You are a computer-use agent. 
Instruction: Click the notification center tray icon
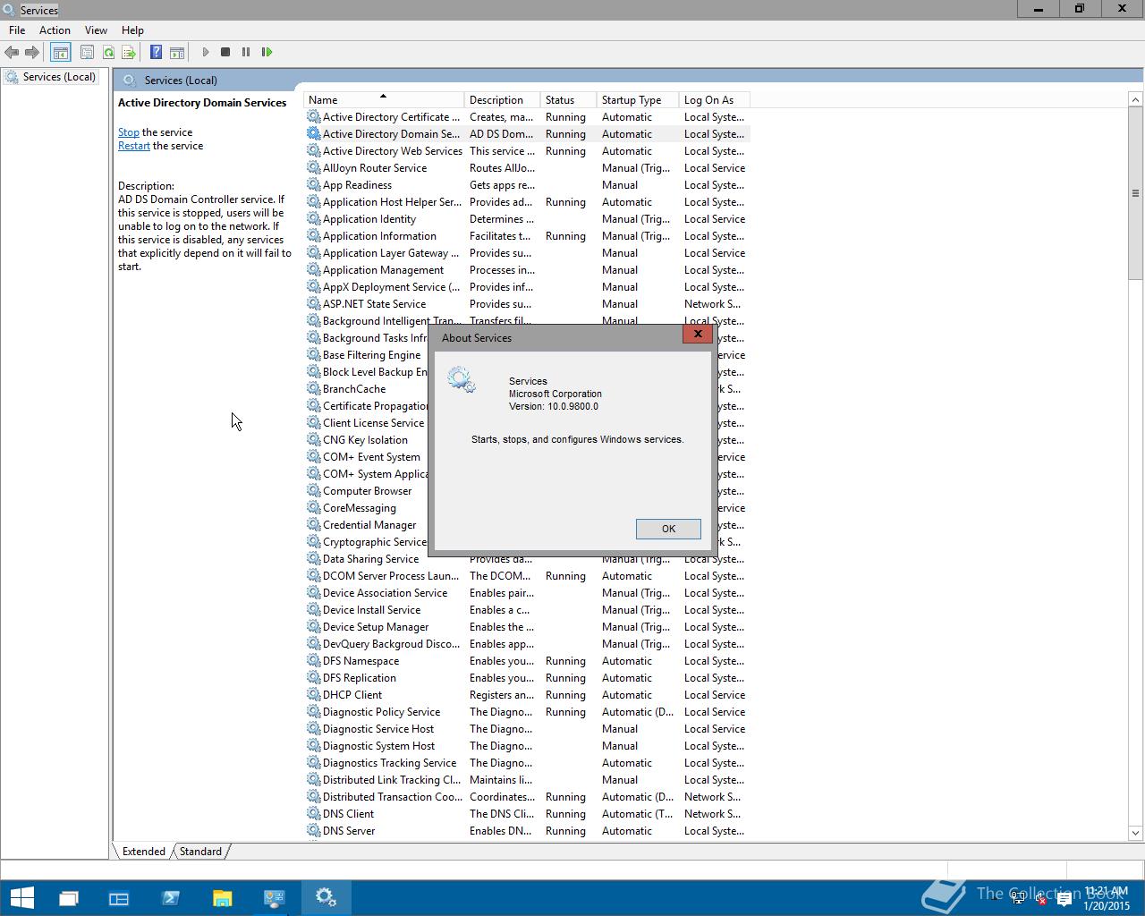tap(1064, 900)
